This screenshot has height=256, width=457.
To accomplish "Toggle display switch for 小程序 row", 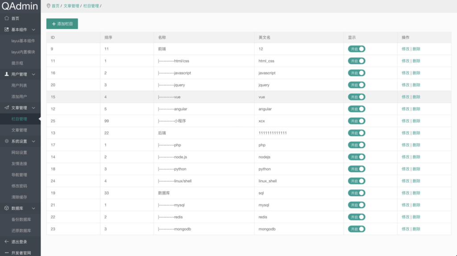I will tap(357, 121).
